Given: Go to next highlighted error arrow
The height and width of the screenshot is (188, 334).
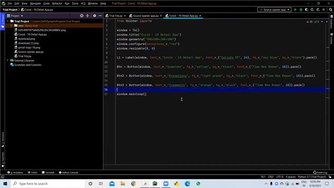Looking at the screenshot, I should click(327, 22).
